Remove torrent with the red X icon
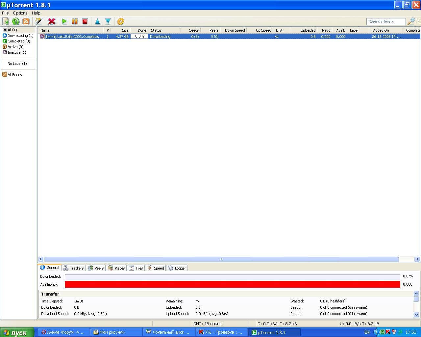 pyautogui.click(x=52, y=21)
